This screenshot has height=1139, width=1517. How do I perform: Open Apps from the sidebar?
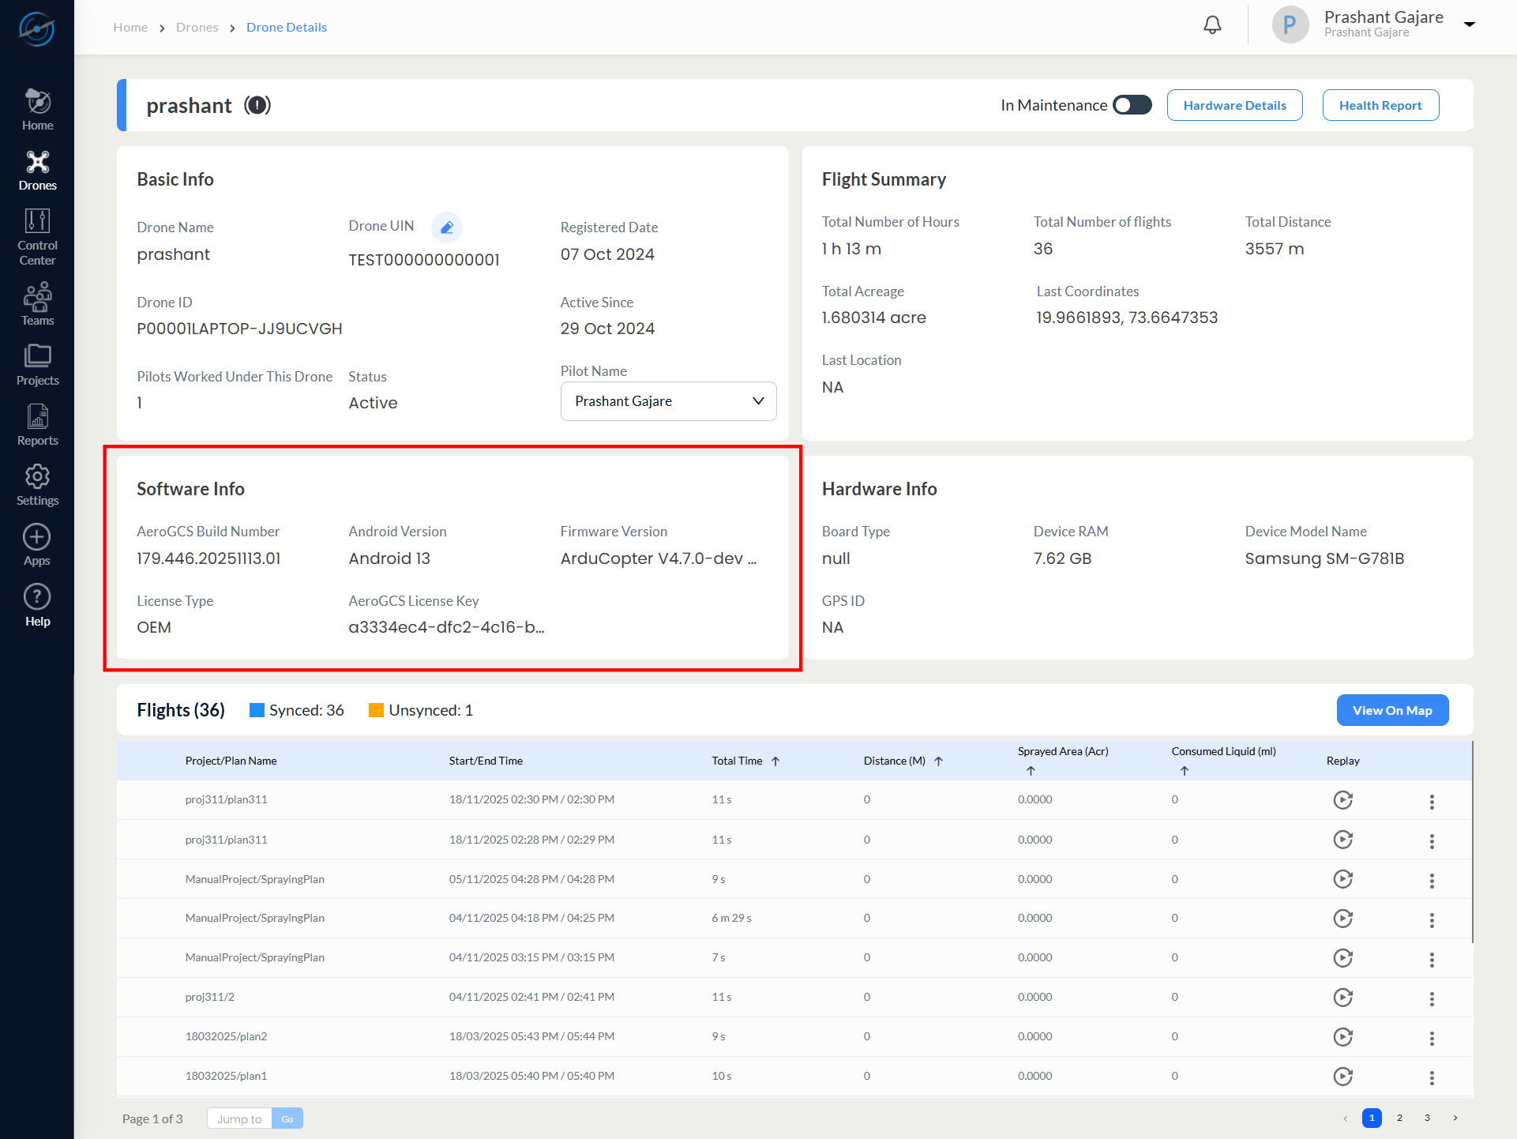pos(37,545)
